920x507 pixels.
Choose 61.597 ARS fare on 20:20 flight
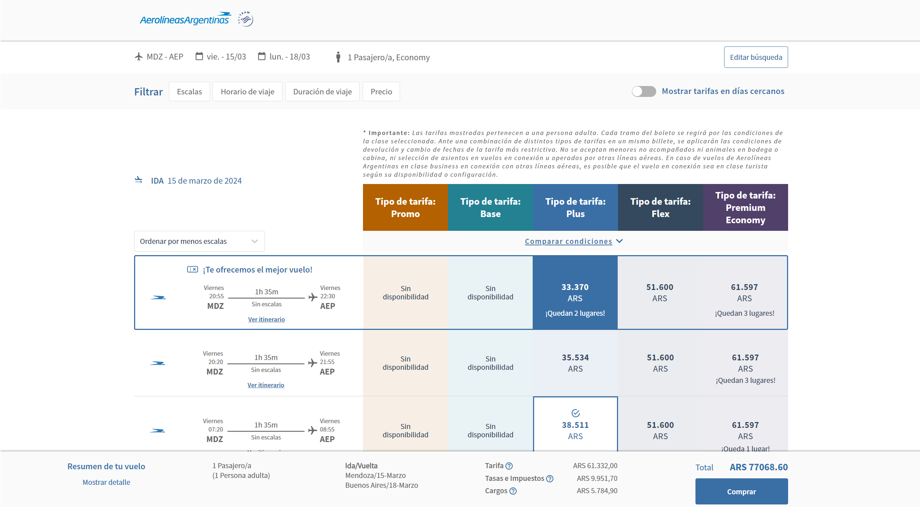click(x=745, y=363)
